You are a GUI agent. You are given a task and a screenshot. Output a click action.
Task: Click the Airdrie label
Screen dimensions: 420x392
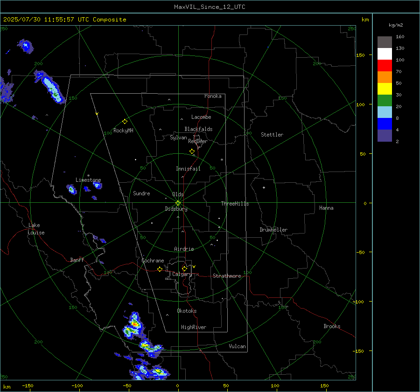[x=184, y=249]
